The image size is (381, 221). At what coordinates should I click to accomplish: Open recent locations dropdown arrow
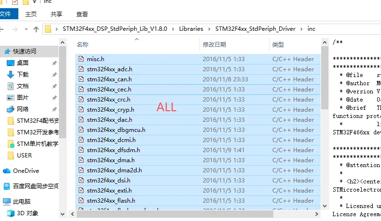point(26,29)
